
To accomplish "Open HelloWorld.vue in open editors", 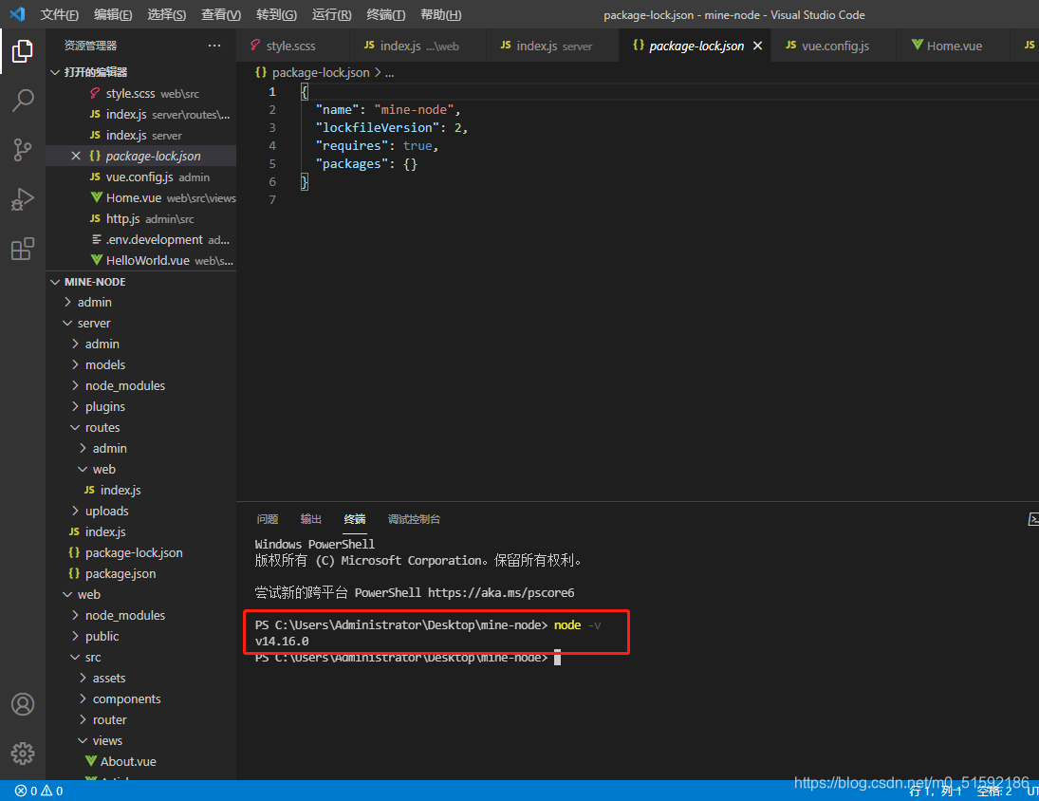I will (x=141, y=260).
